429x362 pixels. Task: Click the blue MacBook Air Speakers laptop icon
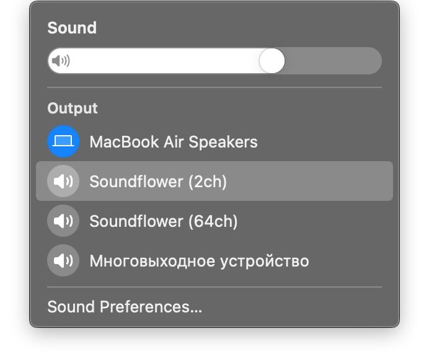click(63, 142)
